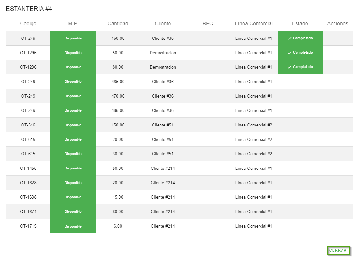Select the OT-1674 row code
This screenshot has height=260, width=357.
coord(28,212)
